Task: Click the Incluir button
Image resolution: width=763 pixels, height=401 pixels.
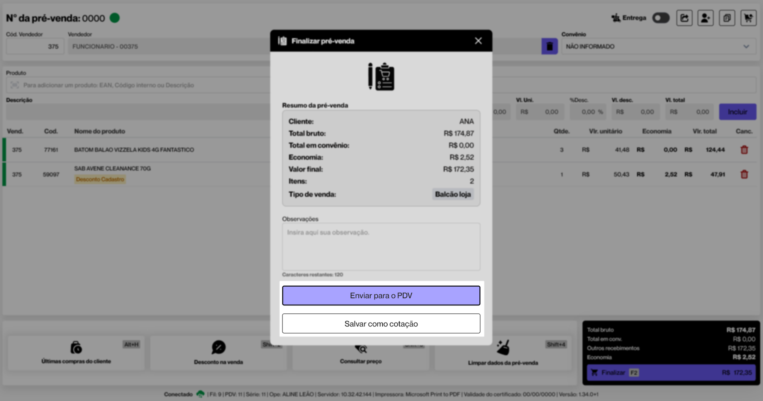Action: 738,112
